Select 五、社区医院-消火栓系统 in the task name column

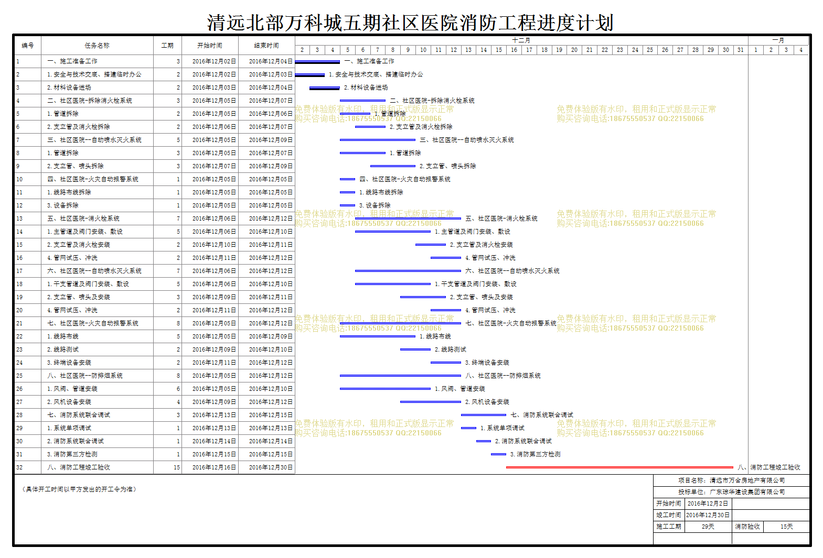tap(83, 218)
